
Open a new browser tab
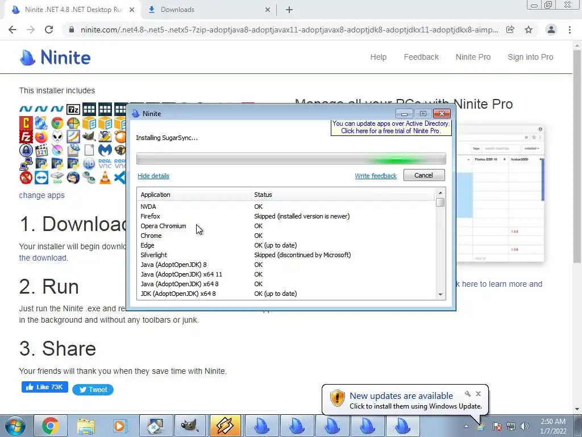[289, 10]
